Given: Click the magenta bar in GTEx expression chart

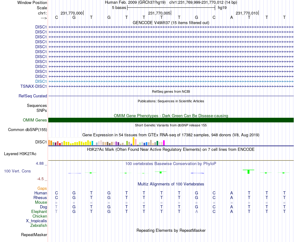Looking at the screenshot, I should pos(164,143).
